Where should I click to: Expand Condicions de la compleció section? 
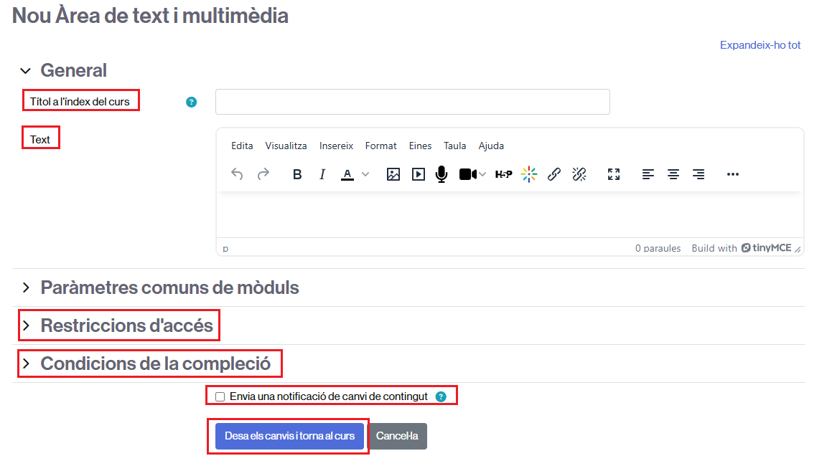click(26, 363)
